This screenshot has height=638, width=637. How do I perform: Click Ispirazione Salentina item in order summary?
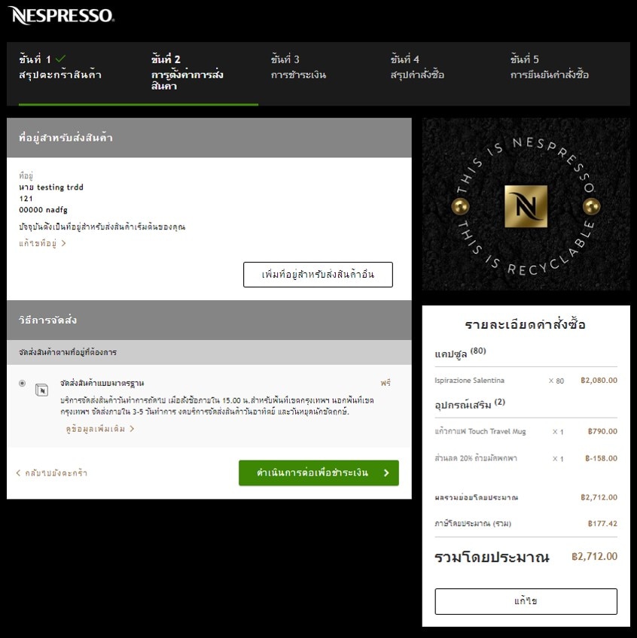tap(469, 381)
